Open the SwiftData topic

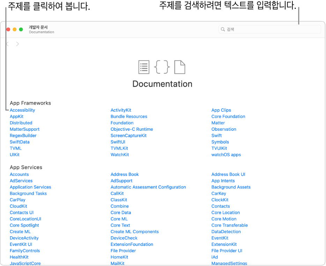coord(20,142)
